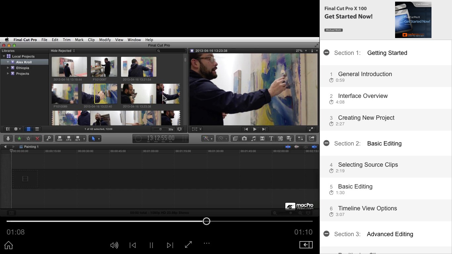Go to the tutorial player home icon
This screenshot has height=254, width=452.
9,245
